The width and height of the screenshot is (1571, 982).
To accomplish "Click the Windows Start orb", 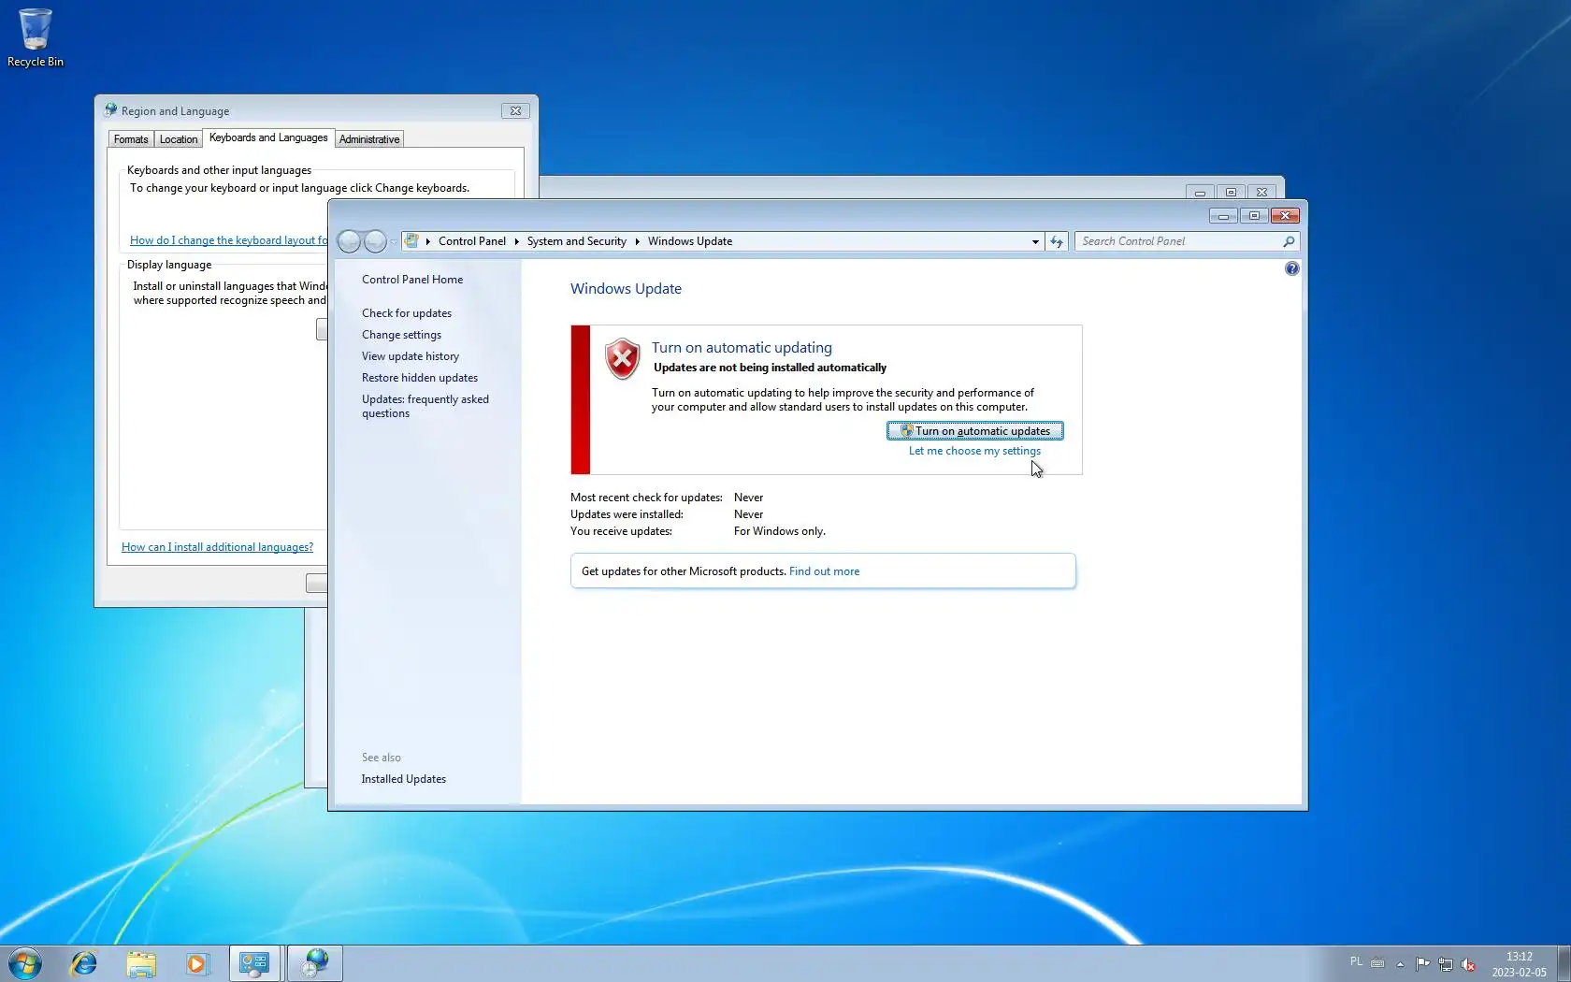I will click(24, 963).
